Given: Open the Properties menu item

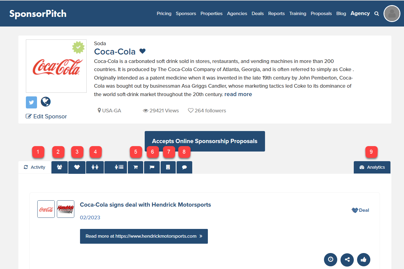Looking at the screenshot, I should pos(211,14).
